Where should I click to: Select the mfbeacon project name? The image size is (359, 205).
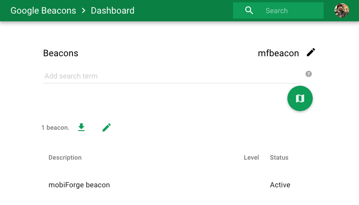click(278, 53)
